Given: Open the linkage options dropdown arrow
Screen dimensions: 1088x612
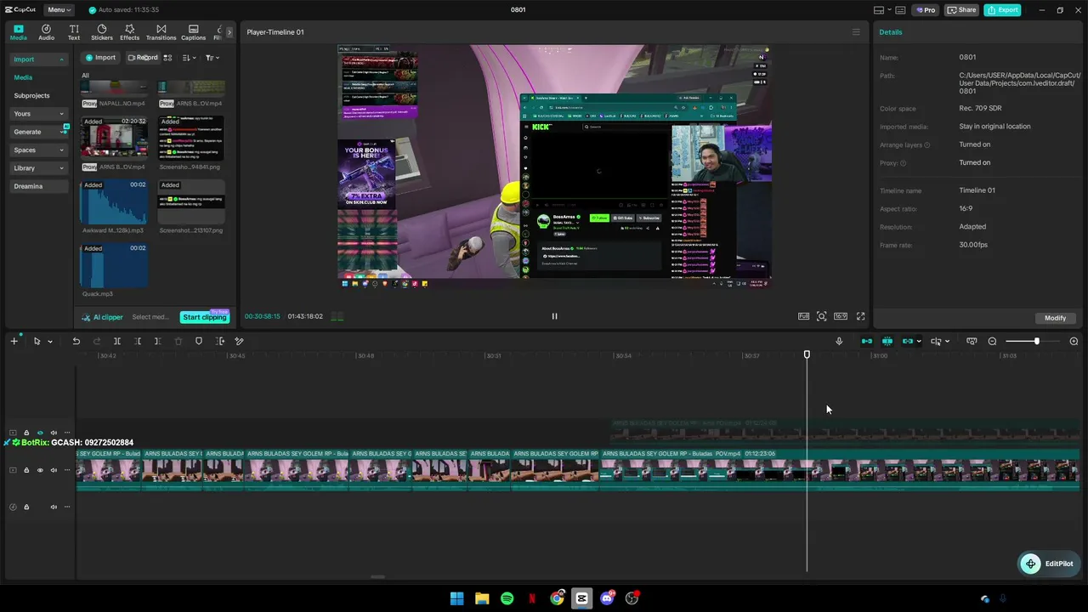Looking at the screenshot, I should (919, 342).
